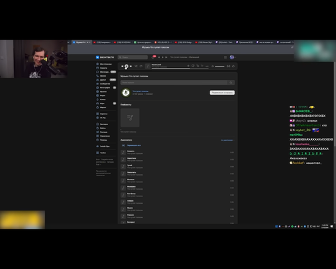The image size is (336, 269).
Task: Click the Закладки sidebar icon
Action: (97, 124)
